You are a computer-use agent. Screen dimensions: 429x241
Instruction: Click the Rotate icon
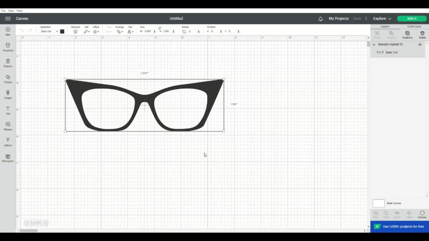184,31
